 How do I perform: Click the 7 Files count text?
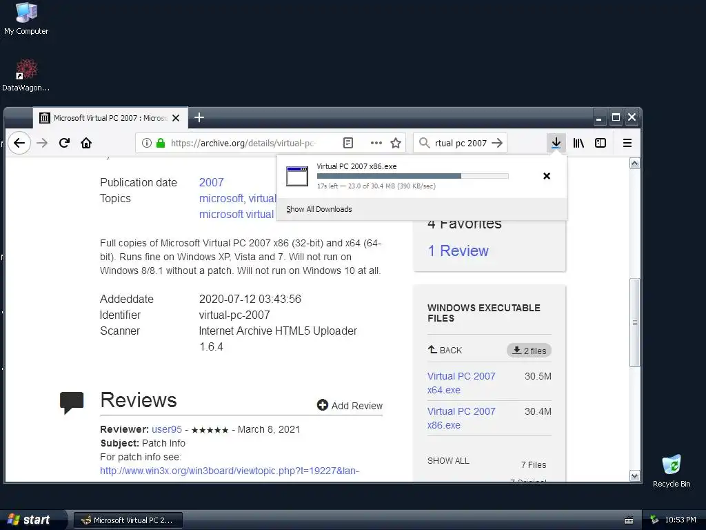coord(534,464)
